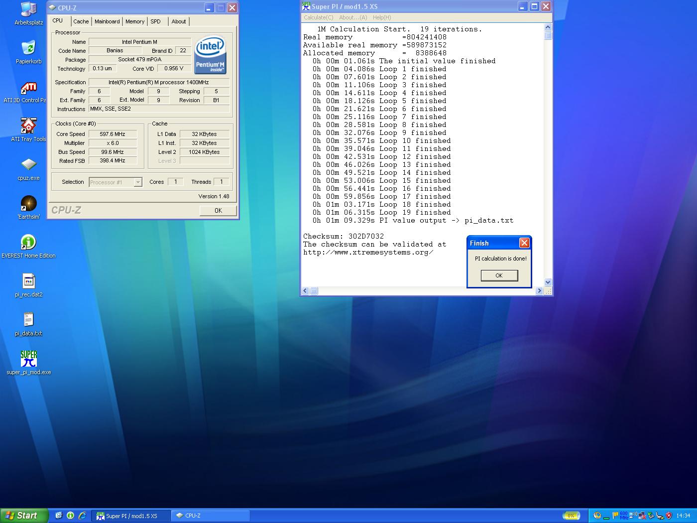
Task: Click the Super PI vertical scrollbar down arrow
Action: pos(548,282)
